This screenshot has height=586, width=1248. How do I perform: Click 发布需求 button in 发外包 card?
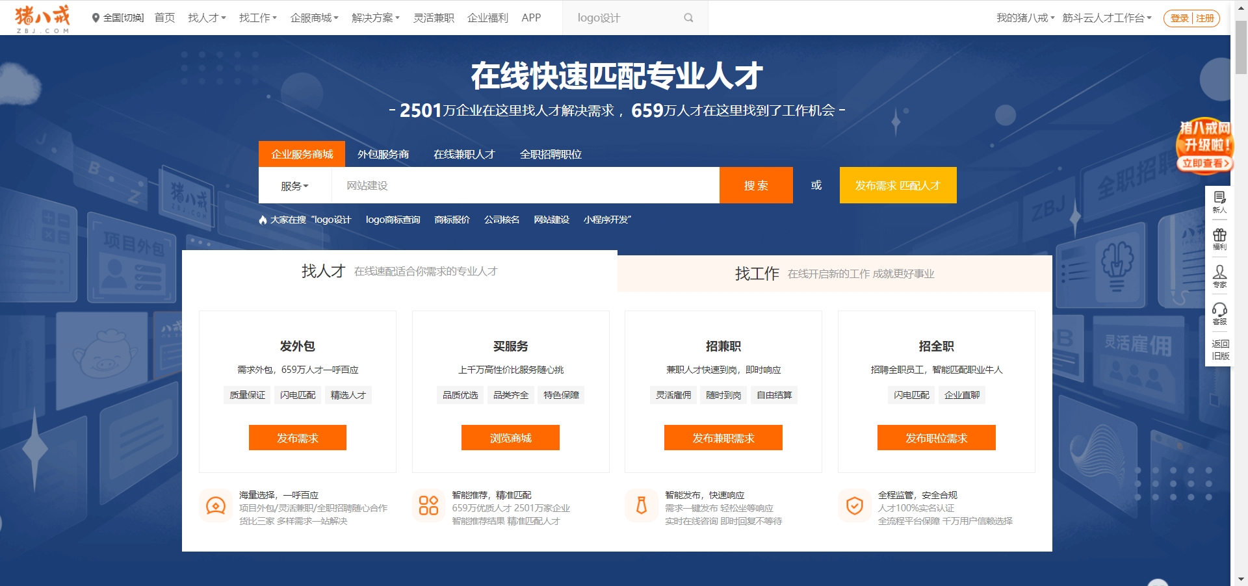click(x=298, y=438)
